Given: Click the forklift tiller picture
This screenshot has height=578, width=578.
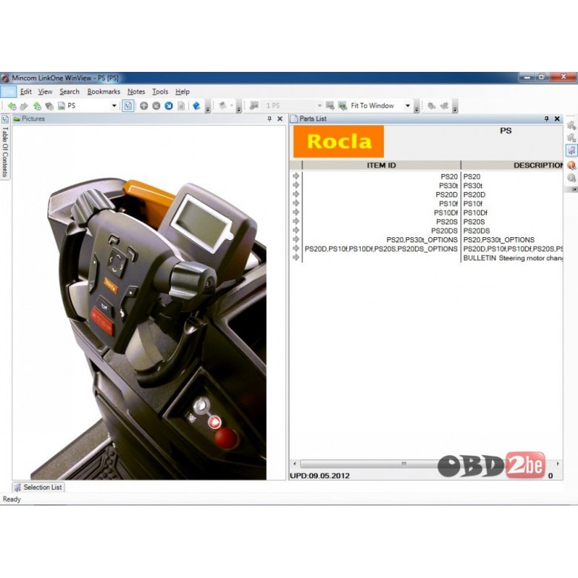Looking at the screenshot, I should (x=148, y=329).
